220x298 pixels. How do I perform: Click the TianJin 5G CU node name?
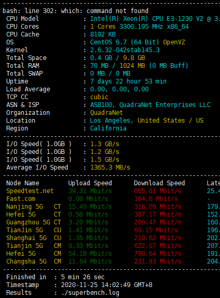tap(33, 230)
